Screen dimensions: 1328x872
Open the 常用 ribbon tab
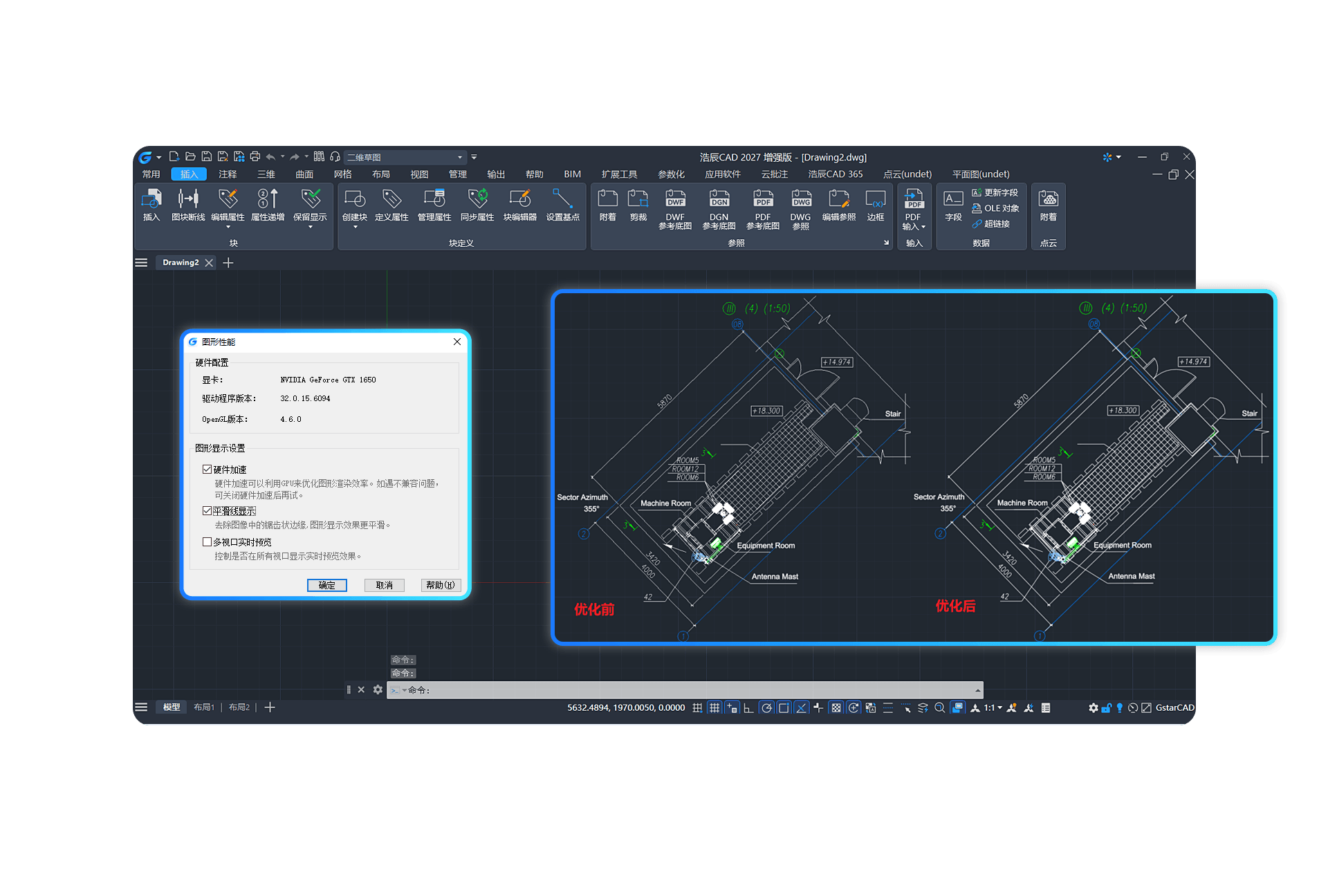151,174
